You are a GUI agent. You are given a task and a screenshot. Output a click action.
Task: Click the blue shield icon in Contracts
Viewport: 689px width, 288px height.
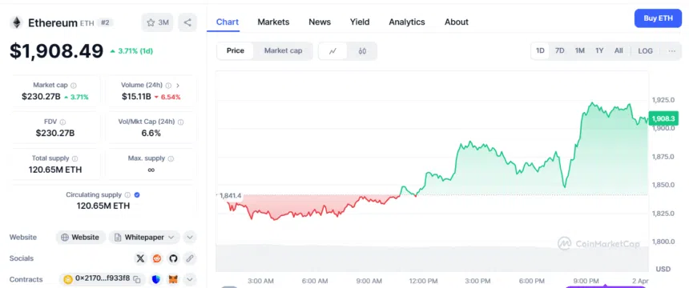(x=156, y=279)
